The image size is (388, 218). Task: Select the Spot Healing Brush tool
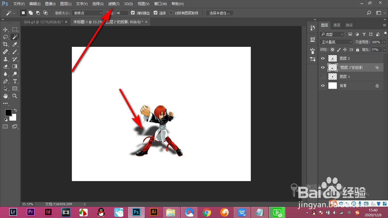click(5, 52)
